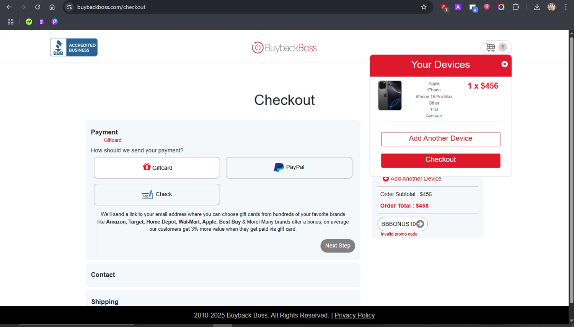
Task: Click Add Another Device button in popup
Action: pyautogui.click(x=440, y=139)
